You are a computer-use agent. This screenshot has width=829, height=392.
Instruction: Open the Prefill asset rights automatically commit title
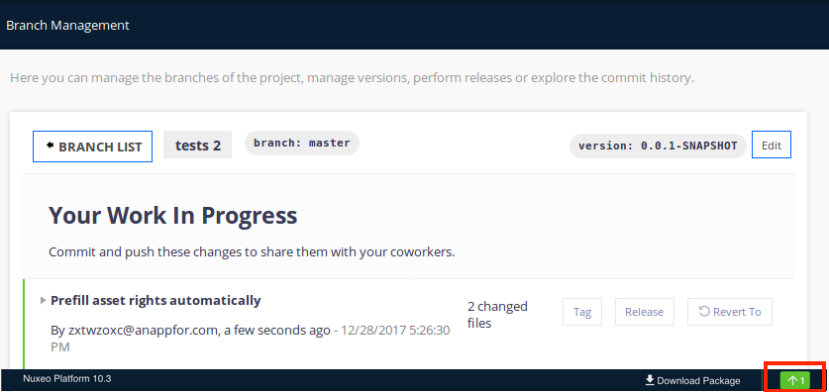pos(155,301)
